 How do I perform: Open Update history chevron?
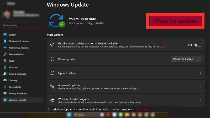pyautogui.click(x=201, y=73)
